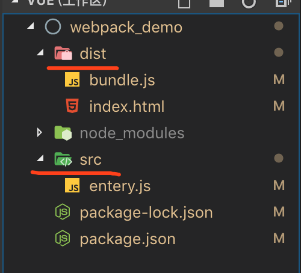
Task: Click the Refresh Explorer icon
Action: click(x=249, y=3)
